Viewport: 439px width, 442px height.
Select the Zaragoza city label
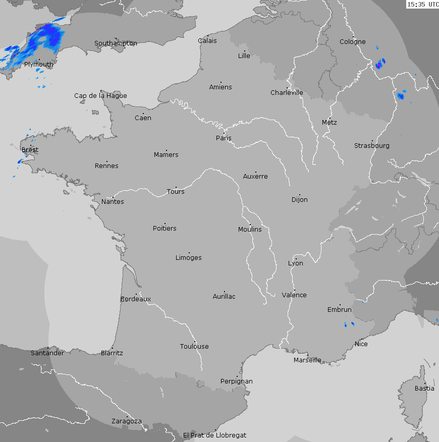pos(126,421)
